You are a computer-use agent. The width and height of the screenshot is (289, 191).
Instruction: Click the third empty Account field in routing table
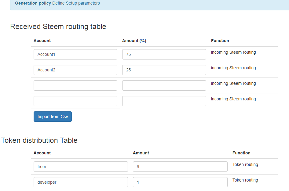(x=75, y=85)
